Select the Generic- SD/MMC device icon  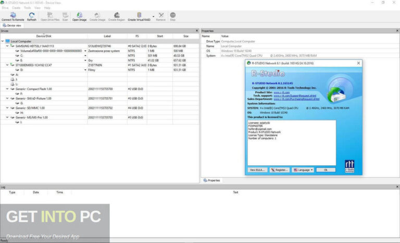12,108
